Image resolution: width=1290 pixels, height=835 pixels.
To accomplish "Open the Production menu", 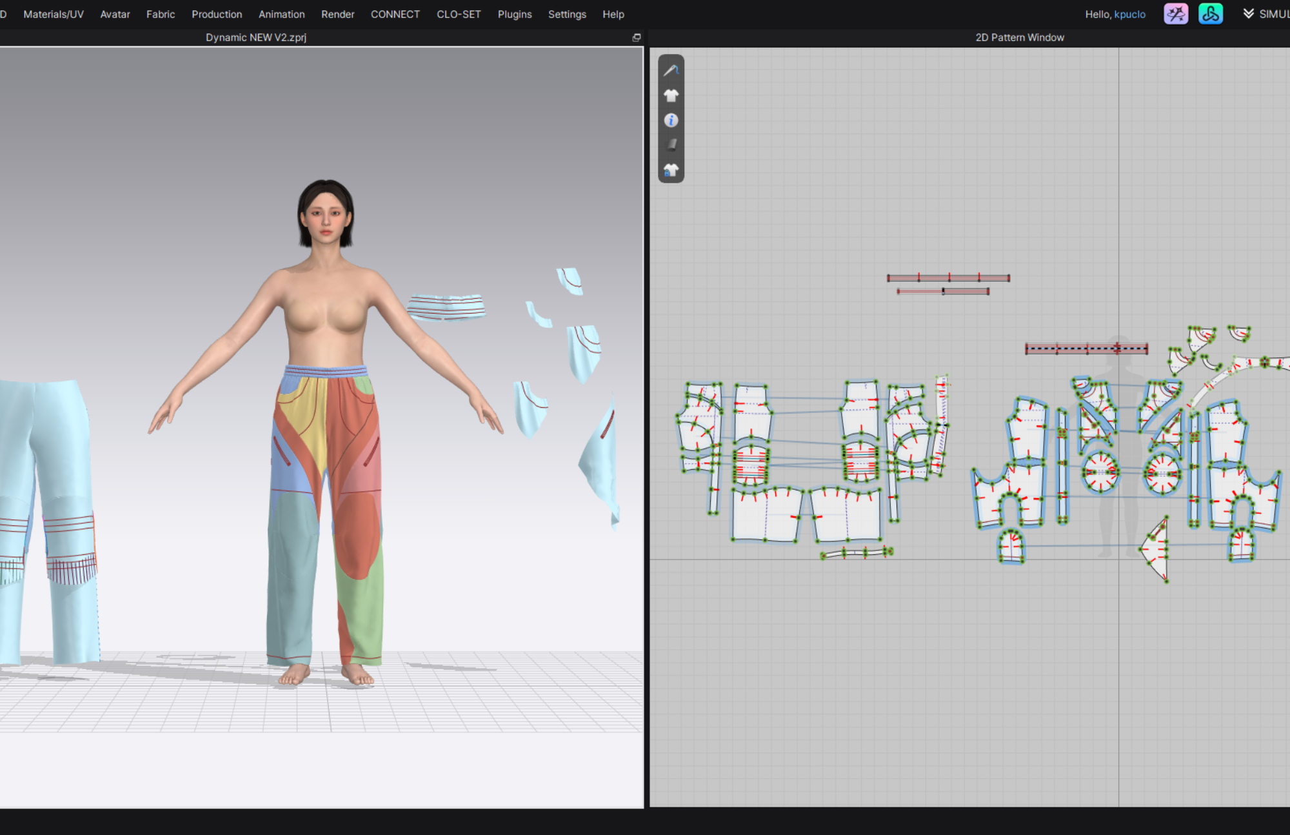I will [x=217, y=14].
